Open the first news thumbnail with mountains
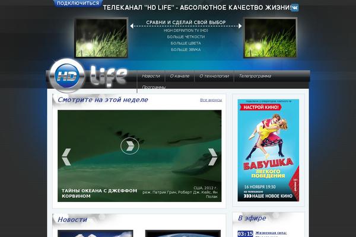The width and height of the screenshot is (356, 237). 96,233
